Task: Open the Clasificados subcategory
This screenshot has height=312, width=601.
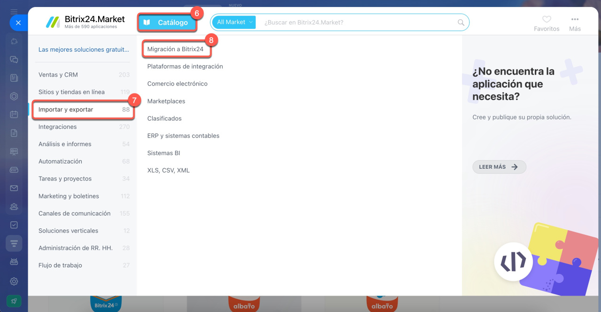Action: [164, 118]
